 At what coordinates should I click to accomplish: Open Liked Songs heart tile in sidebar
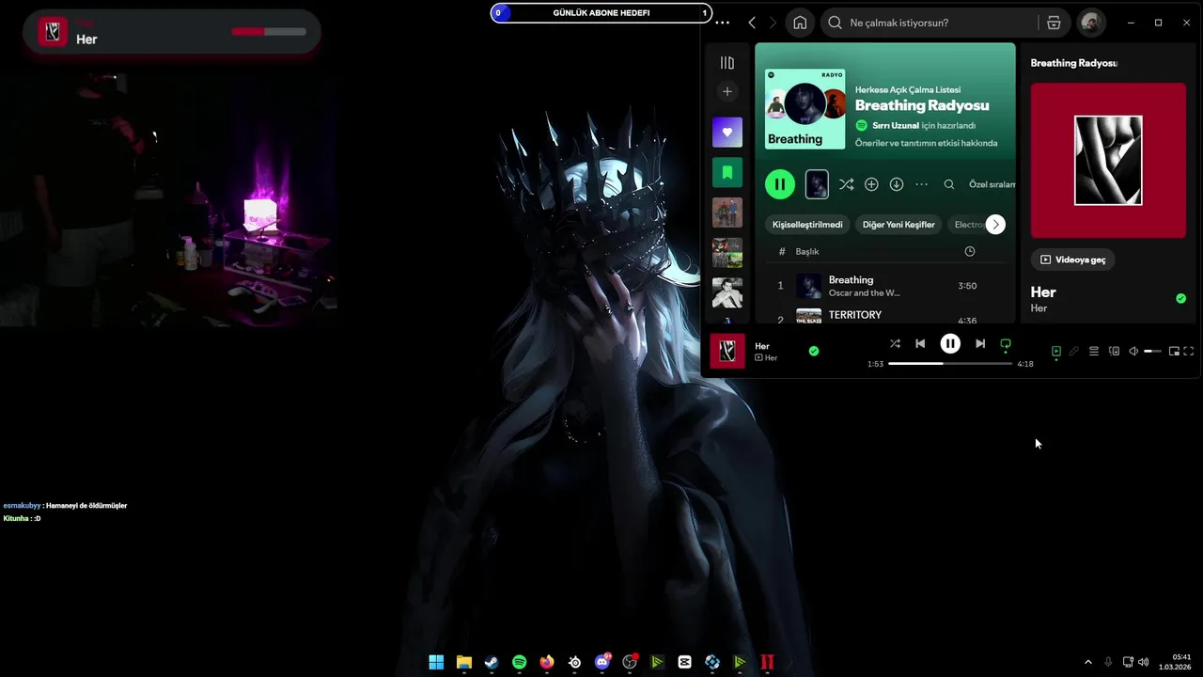point(726,133)
